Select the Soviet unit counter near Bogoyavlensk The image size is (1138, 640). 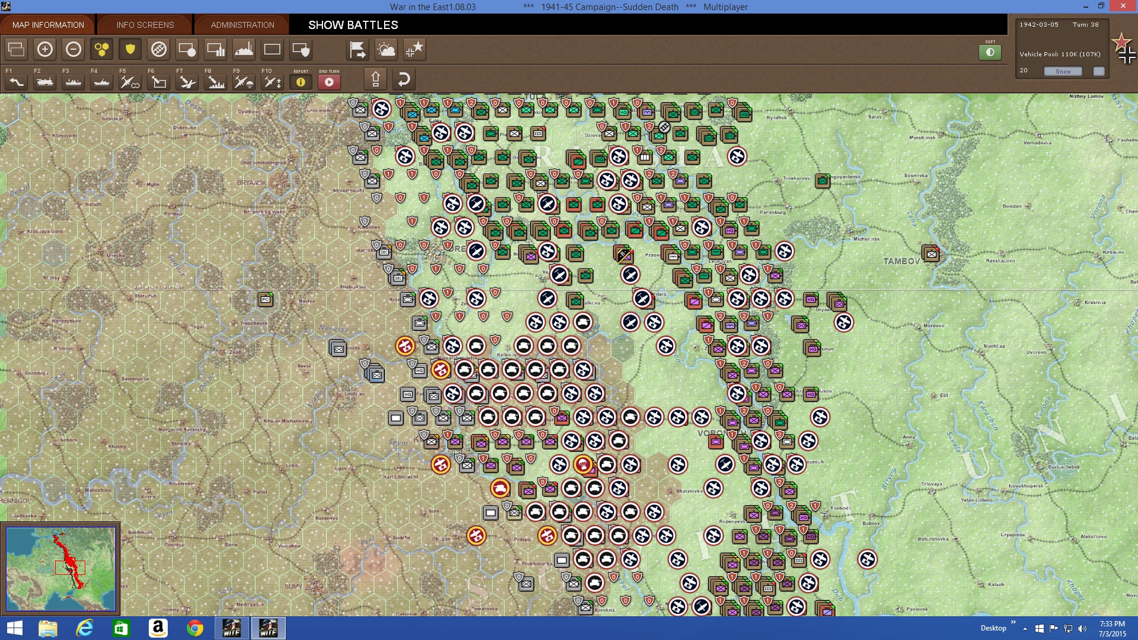point(822,180)
